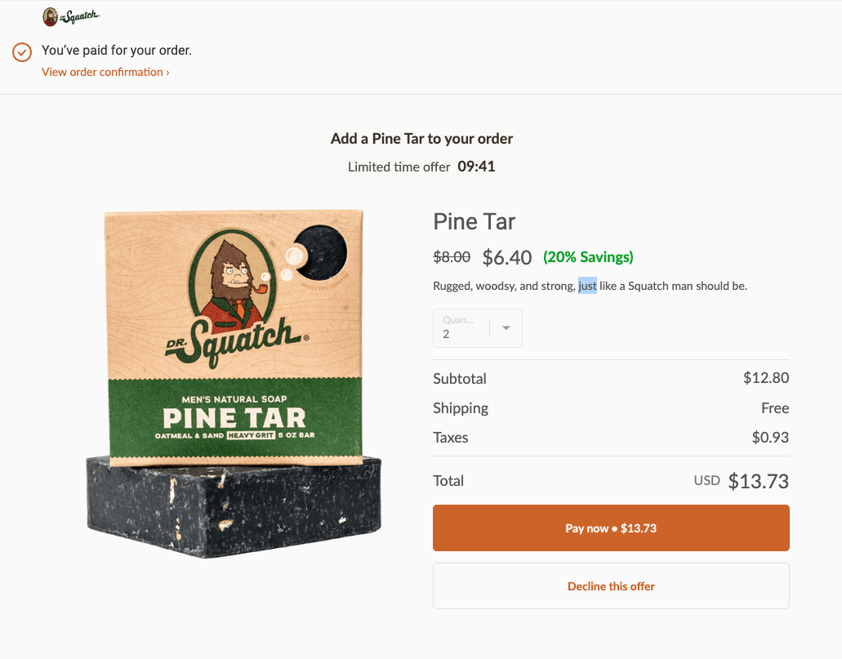The image size is (842, 659).
Task: Click the Free shipping label
Action: coord(775,407)
